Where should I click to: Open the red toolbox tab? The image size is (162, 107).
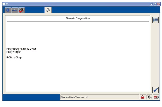pyautogui.click(x=22, y=10)
